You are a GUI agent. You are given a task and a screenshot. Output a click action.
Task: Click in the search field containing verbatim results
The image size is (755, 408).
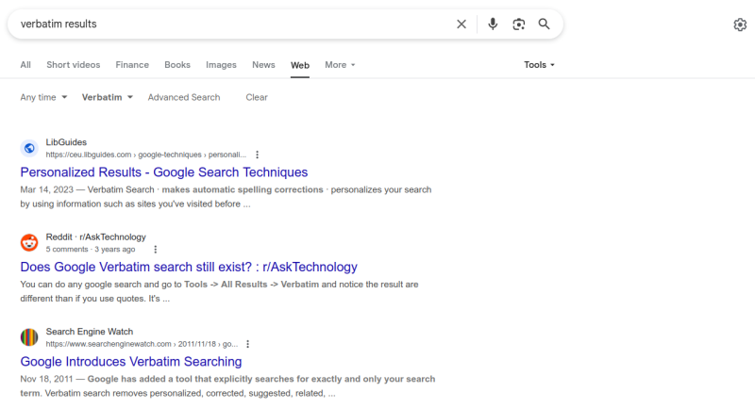tap(231, 24)
